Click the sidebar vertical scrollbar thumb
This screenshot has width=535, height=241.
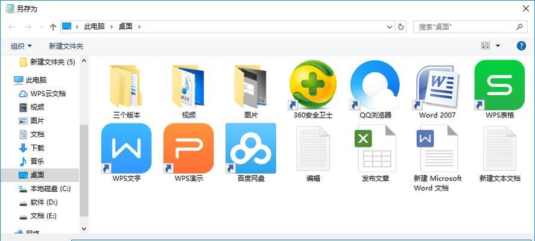(84, 171)
